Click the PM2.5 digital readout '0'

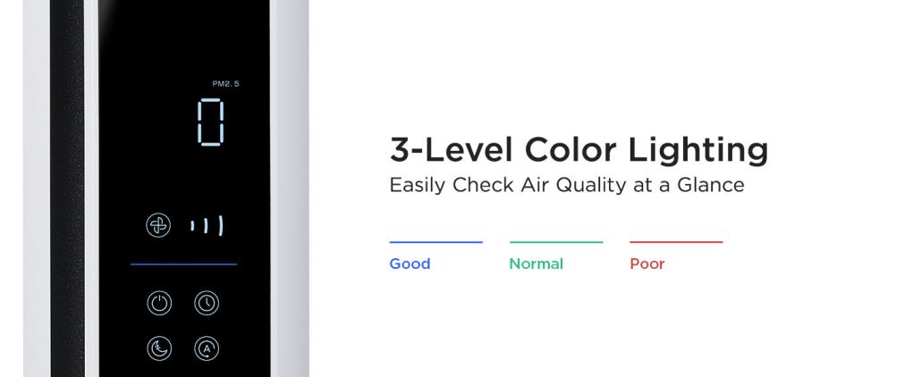click(x=210, y=122)
